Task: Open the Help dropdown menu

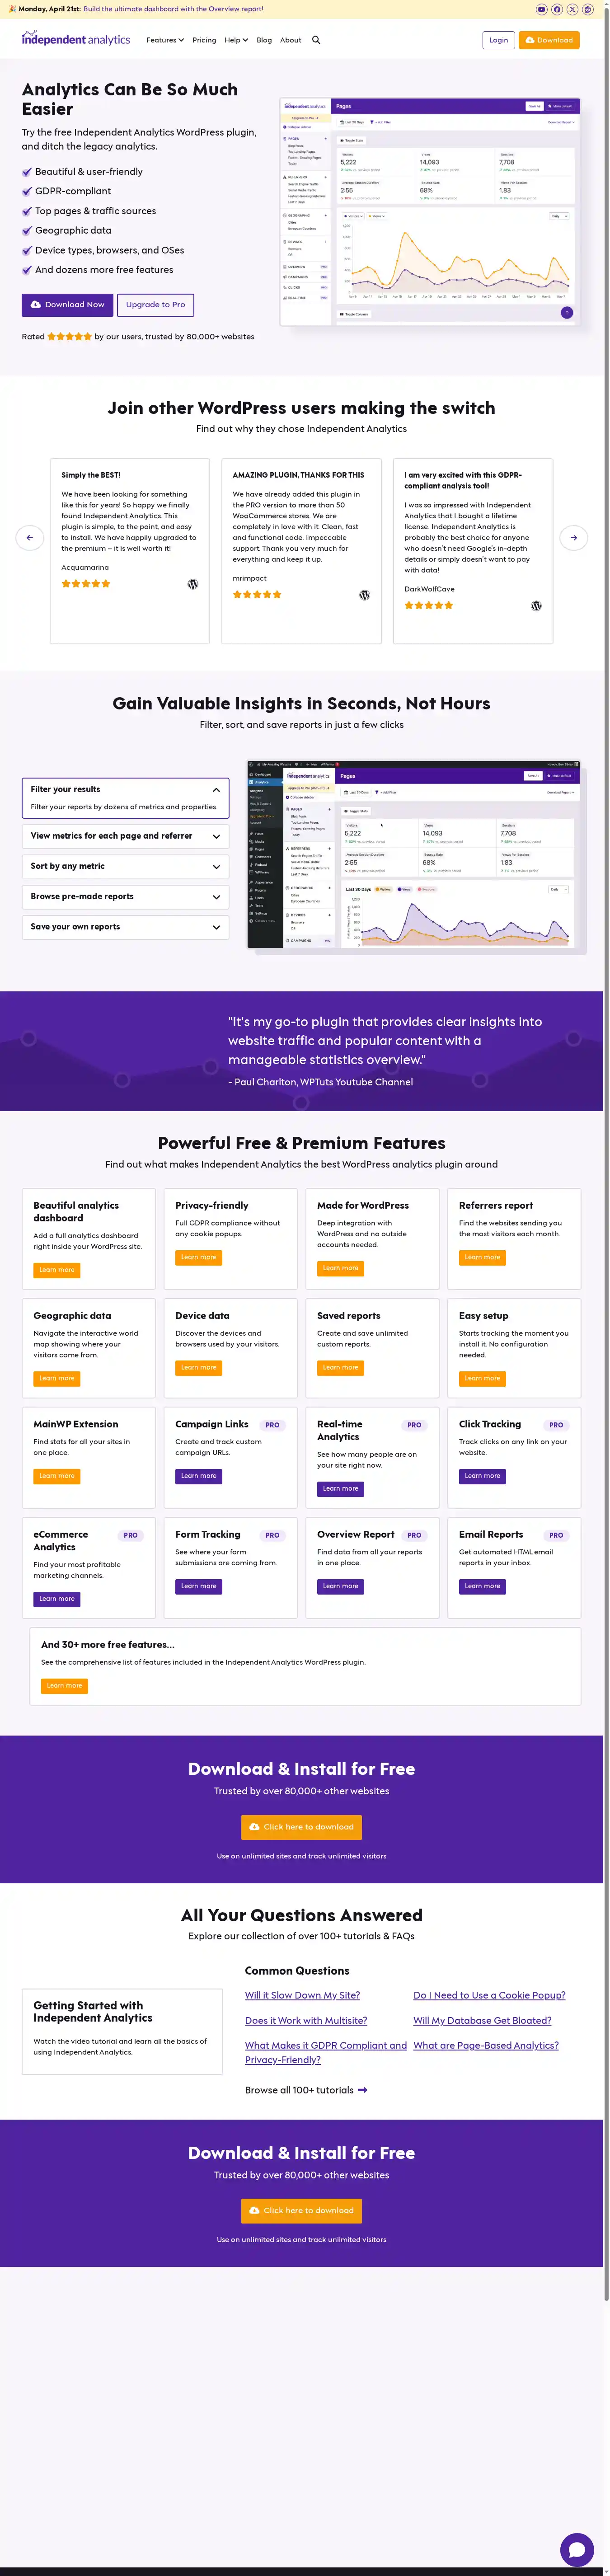Action: [x=236, y=40]
